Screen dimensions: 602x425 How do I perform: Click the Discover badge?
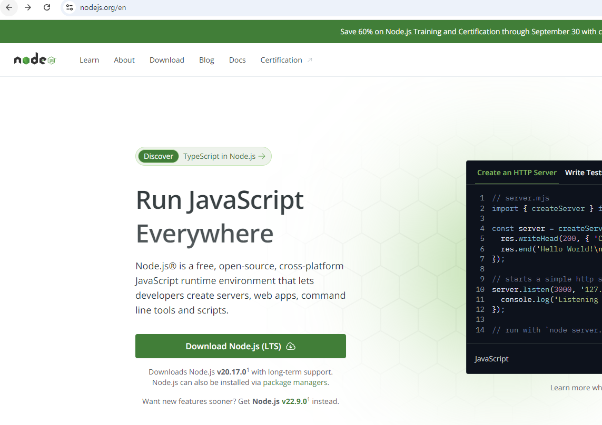click(159, 156)
